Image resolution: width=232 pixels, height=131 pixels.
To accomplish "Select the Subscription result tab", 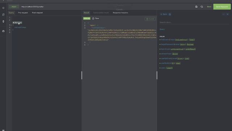I will (x=101, y=13).
